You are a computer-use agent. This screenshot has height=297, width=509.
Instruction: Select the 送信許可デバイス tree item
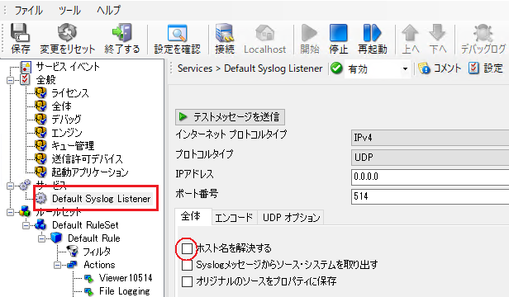[x=87, y=159]
